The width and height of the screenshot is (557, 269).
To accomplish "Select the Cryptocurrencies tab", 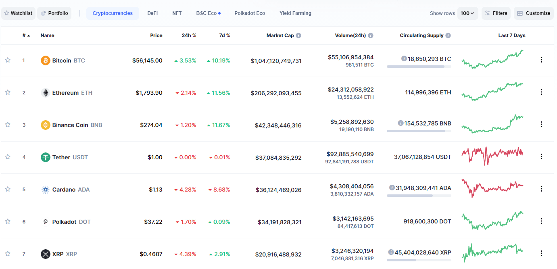I will (x=113, y=13).
